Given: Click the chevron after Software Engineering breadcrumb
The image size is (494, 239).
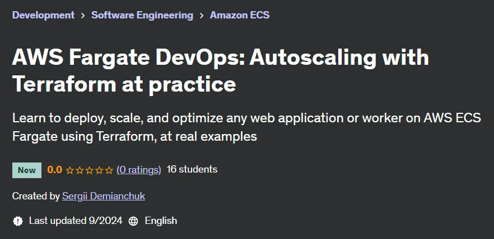Looking at the screenshot, I should click(202, 16).
